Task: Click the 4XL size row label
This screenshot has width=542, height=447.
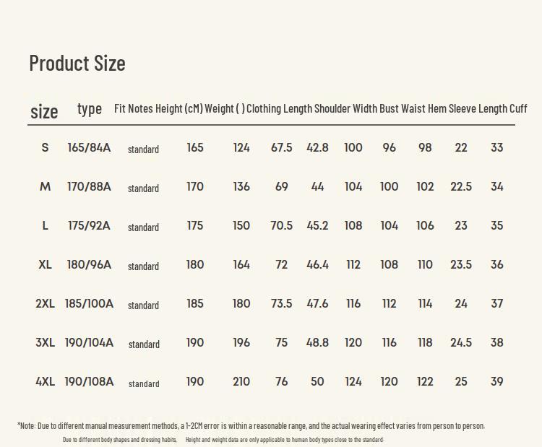Action: pos(45,382)
